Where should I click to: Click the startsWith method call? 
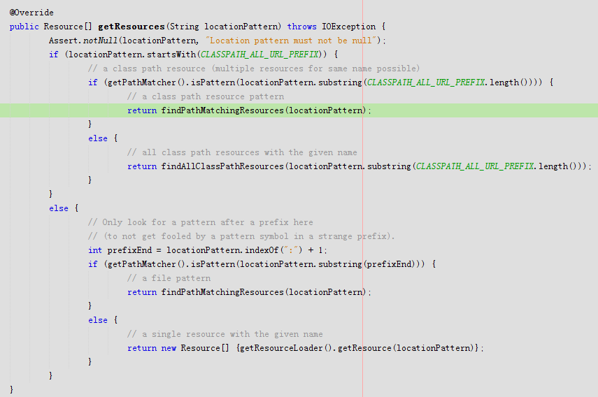171,55
